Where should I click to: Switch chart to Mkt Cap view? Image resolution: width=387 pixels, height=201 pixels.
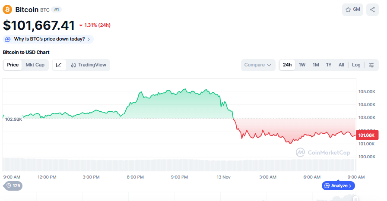click(x=35, y=65)
